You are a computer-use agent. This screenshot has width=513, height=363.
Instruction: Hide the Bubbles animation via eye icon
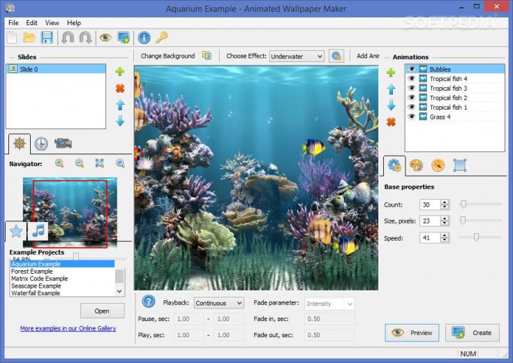[x=412, y=69]
